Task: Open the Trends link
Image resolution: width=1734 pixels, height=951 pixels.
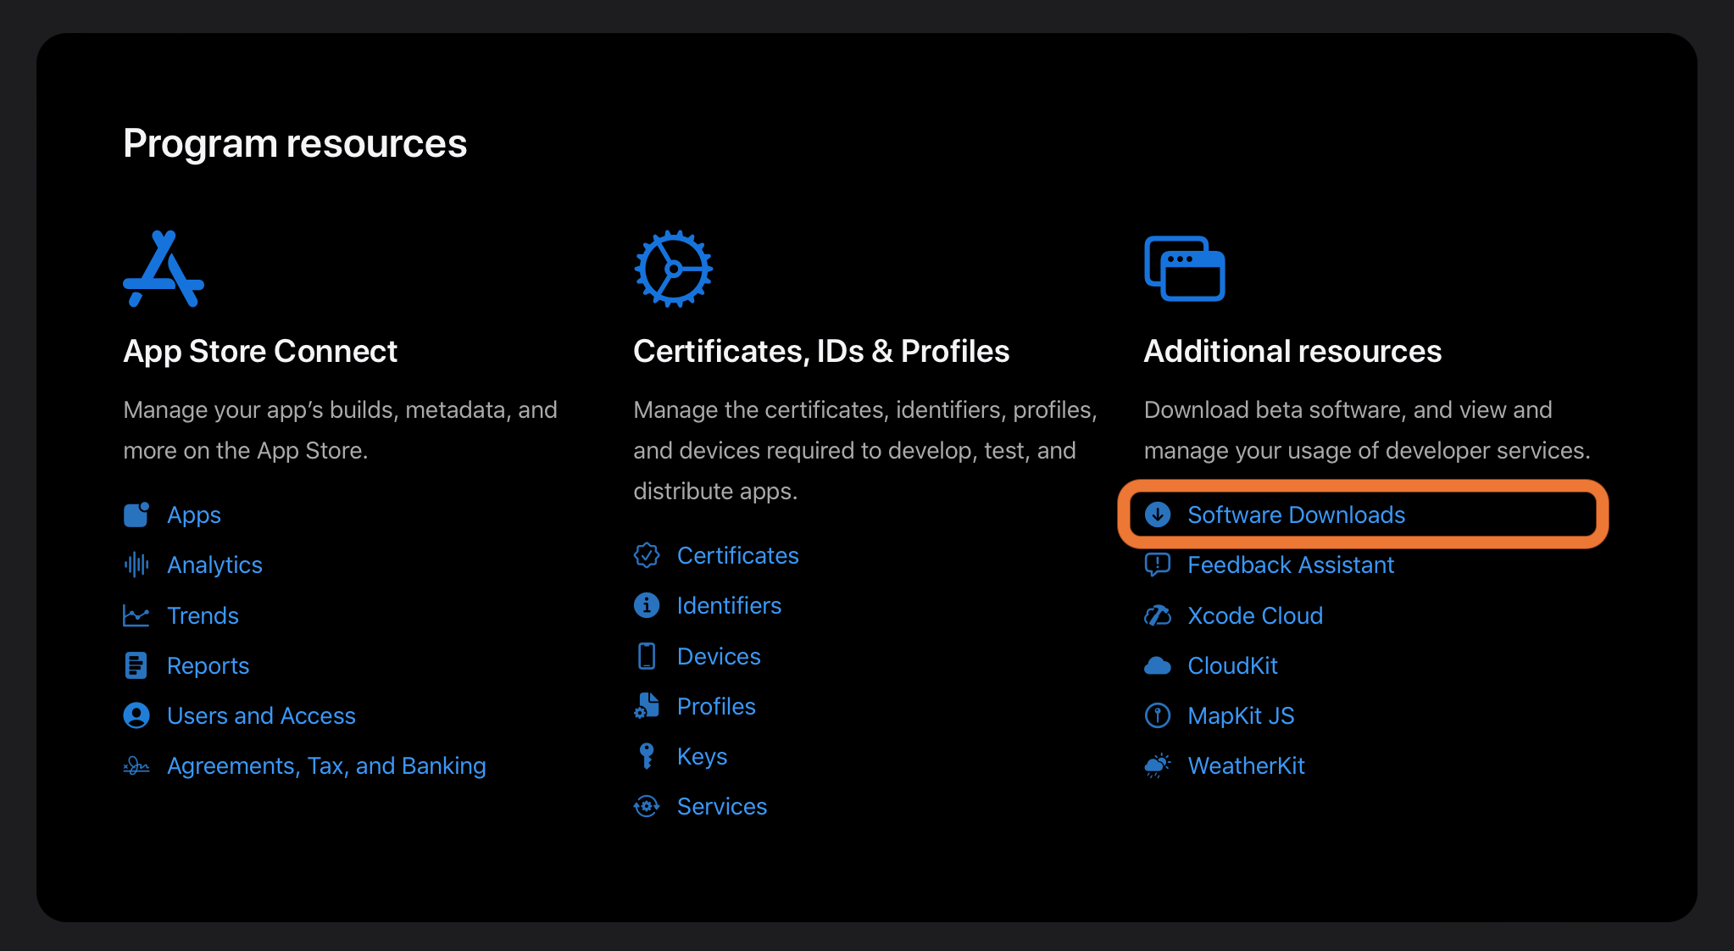Action: click(203, 615)
